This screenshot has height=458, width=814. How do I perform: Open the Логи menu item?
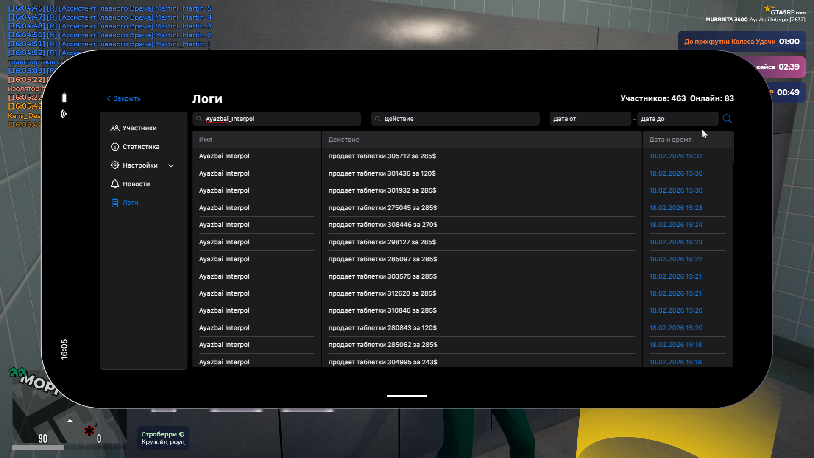point(130,203)
